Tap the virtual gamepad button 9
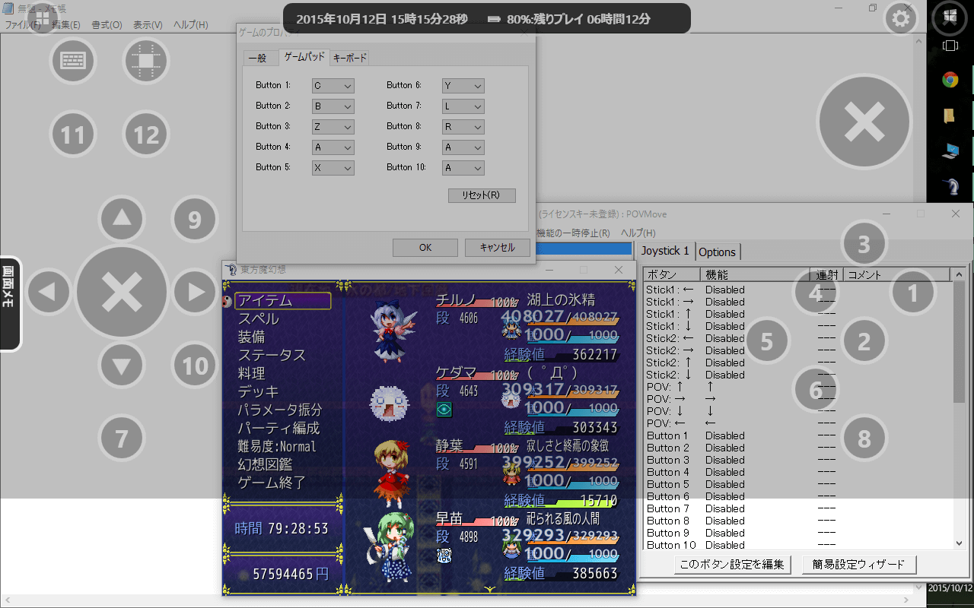974x608 pixels. click(x=195, y=220)
